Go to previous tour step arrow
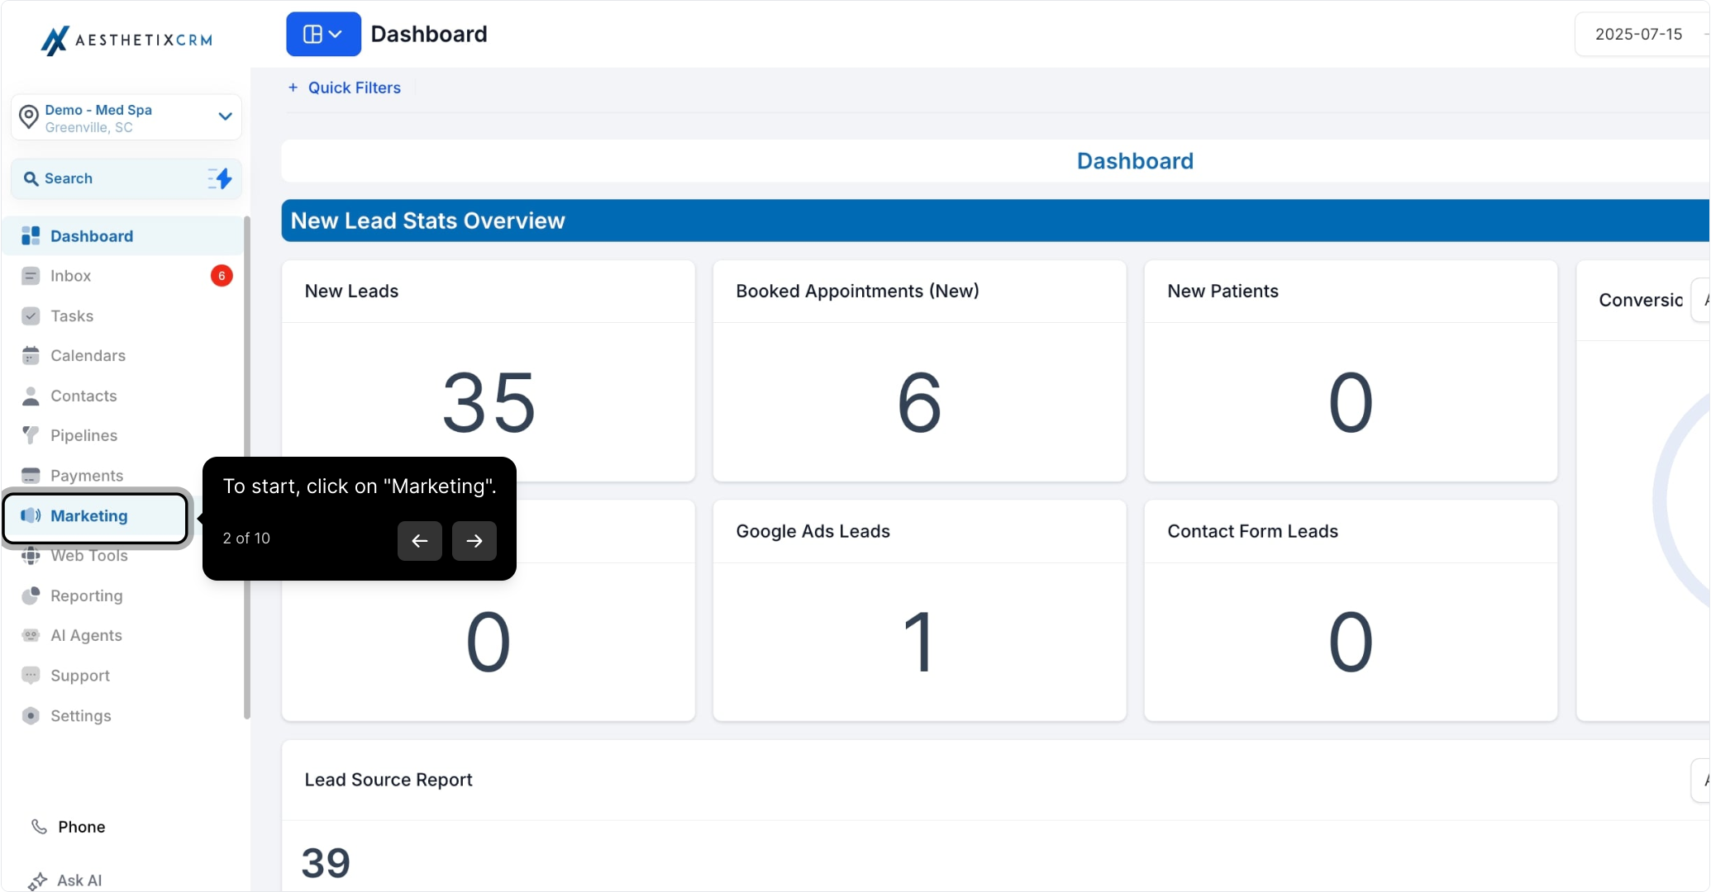 (x=420, y=541)
